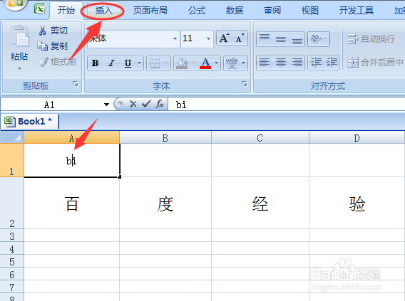
Task: Expand fill color dropdown arrow
Action: coord(193,63)
